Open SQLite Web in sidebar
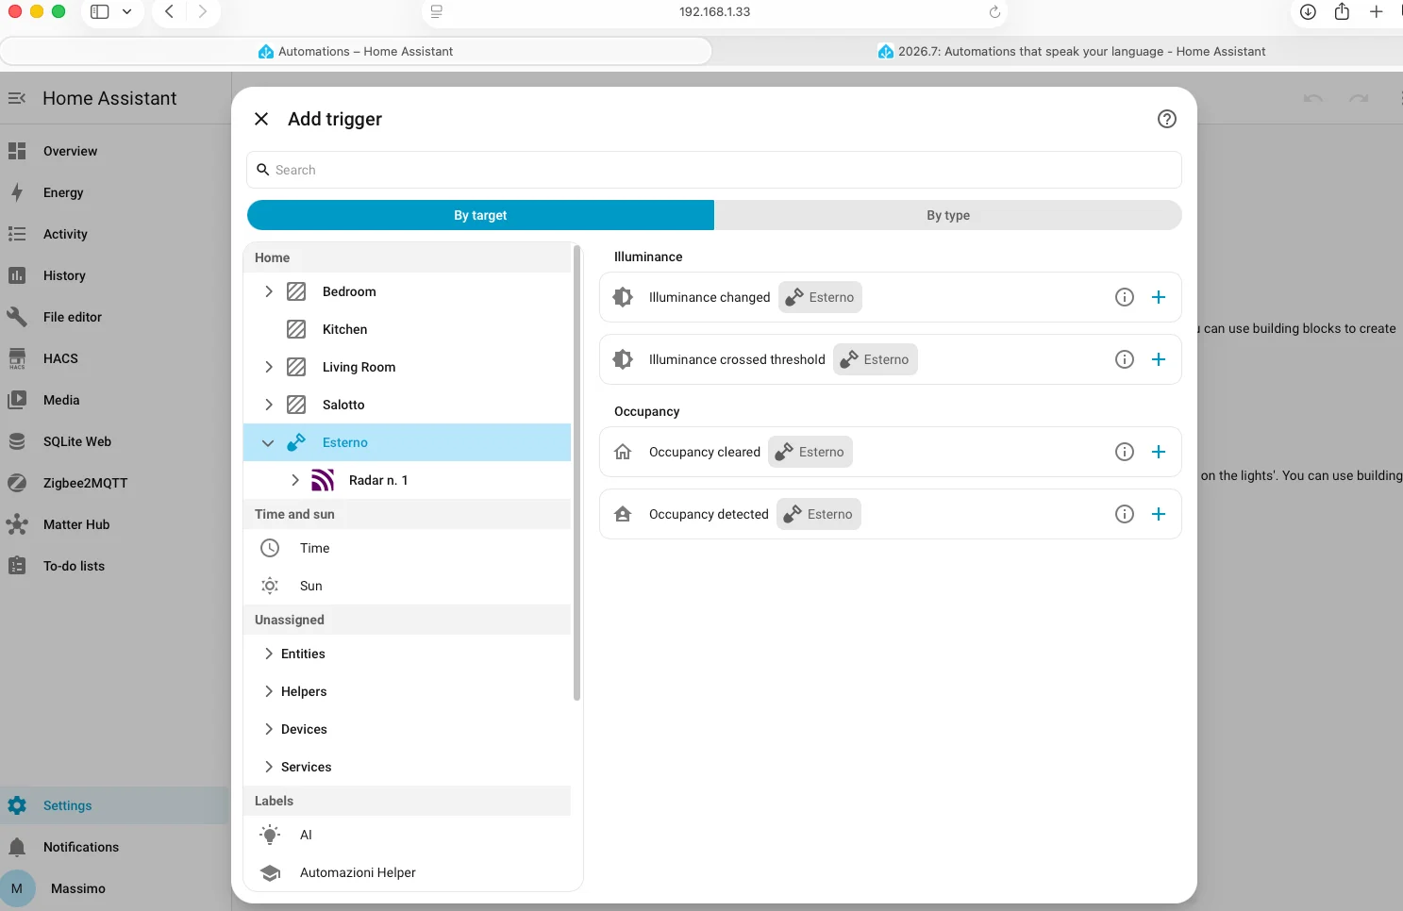This screenshot has width=1403, height=911. pyautogui.click(x=114, y=441)
